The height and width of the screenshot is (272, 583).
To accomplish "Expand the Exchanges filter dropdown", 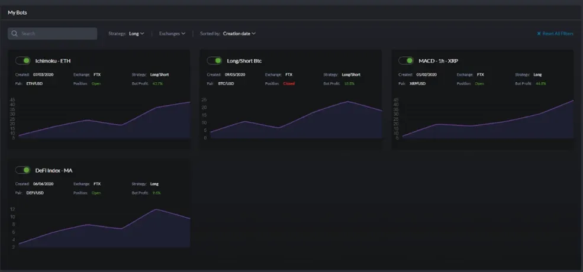I will (172, 34).
